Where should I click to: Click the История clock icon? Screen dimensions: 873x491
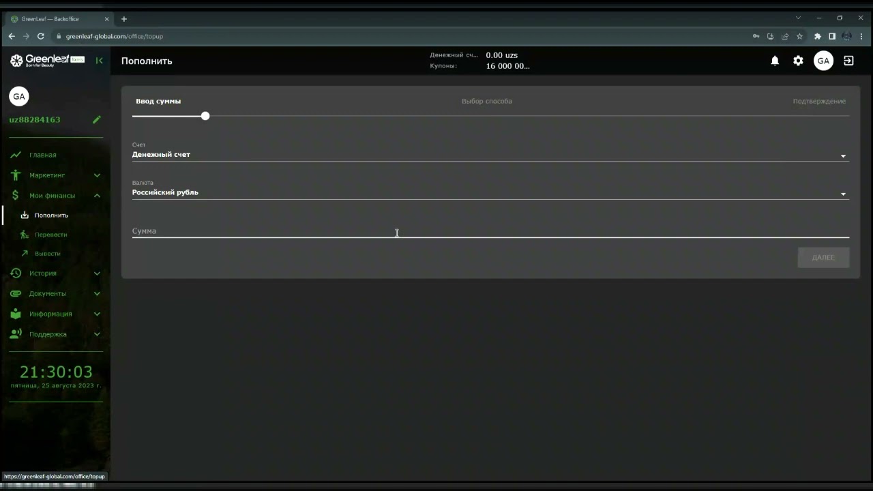pyautogui.click(x=15, y=273)
